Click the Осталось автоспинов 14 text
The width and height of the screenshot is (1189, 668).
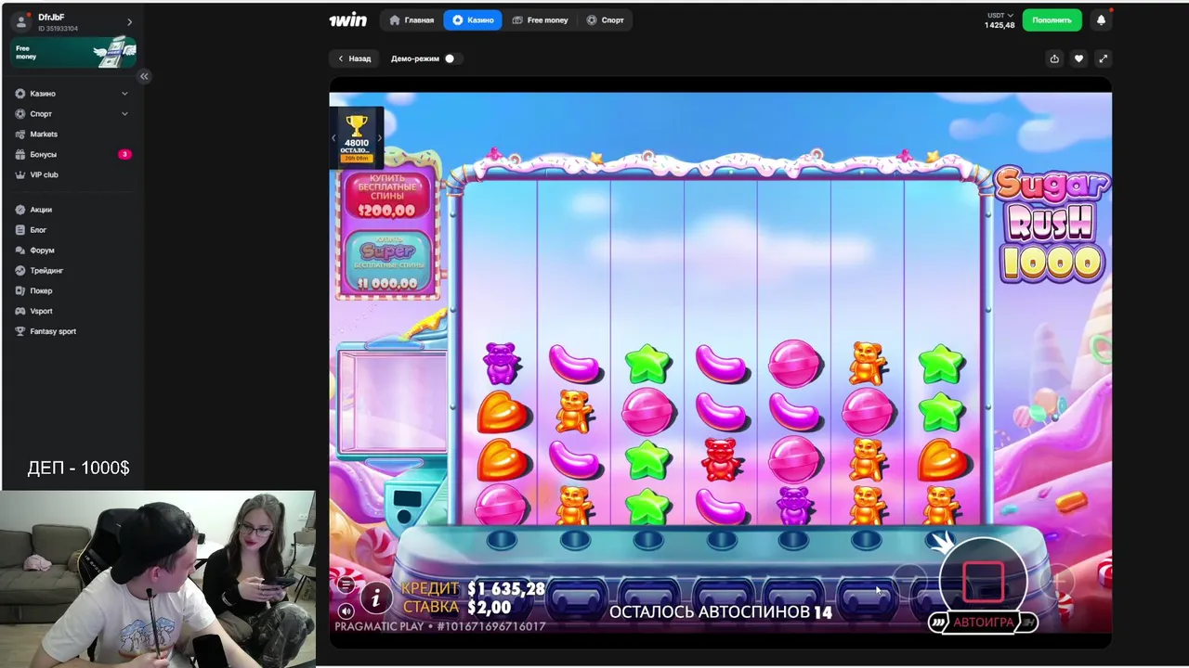click(x=721, y=612)
